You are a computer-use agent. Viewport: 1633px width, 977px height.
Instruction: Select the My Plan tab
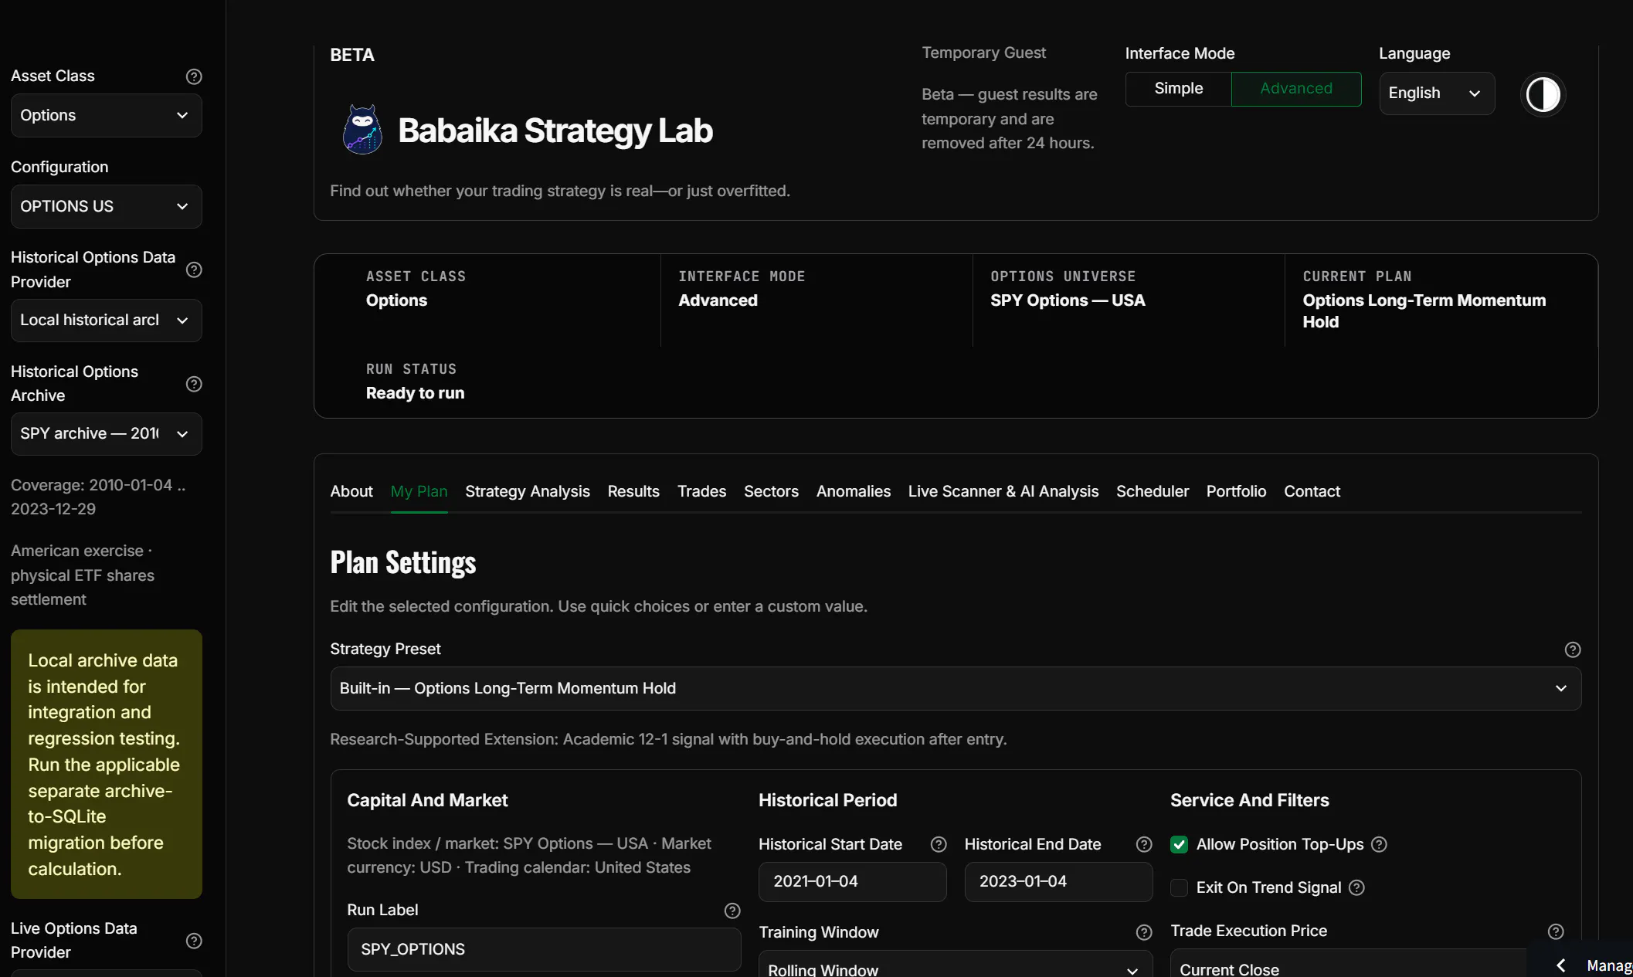click(x=419, y=492)
